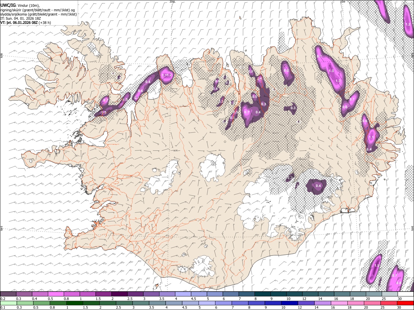Select the palest green 0.1 swatch, lower legend row

[8, 303]
